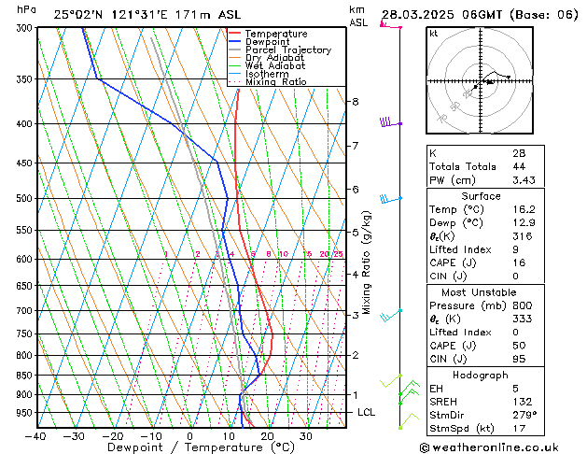Image resolution: width=587 pixels, height=454 pixels.
Task: Click the green wind barb at 850 hPa
Action: point(391,380)
